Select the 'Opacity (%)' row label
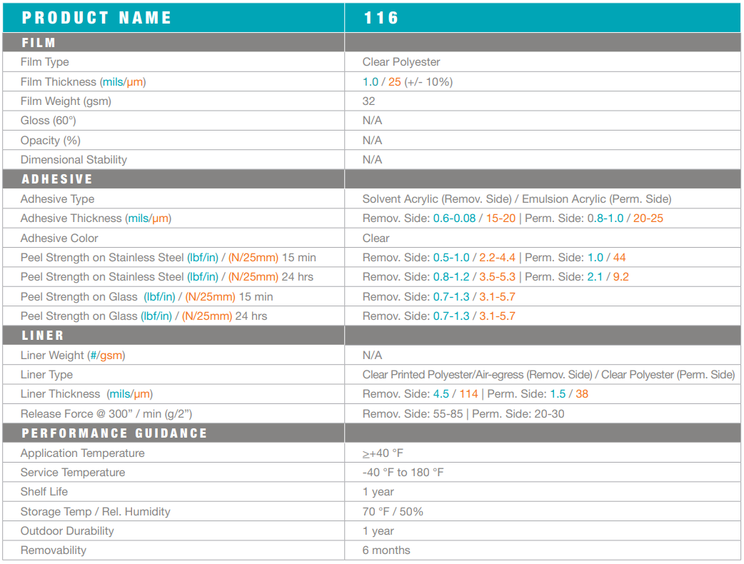Screen dimensions: 744x564 coord(50,141)
